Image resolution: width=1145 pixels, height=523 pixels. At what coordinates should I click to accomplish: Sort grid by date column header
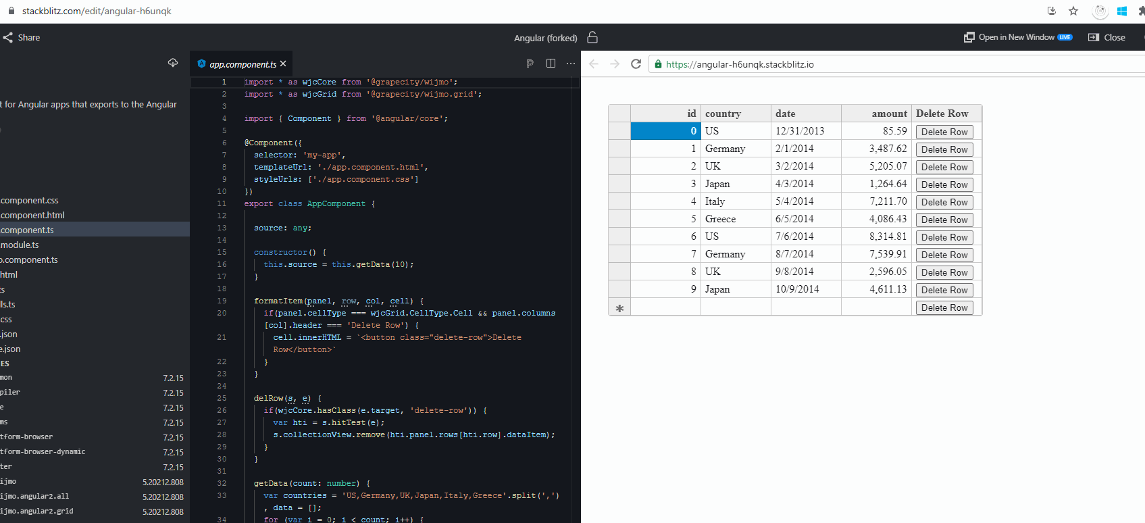click(x=806, y=114)
